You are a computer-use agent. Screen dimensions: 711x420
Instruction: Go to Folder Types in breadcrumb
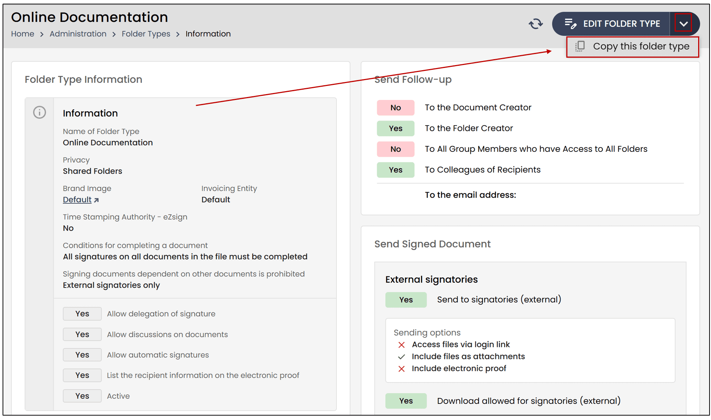146,34
